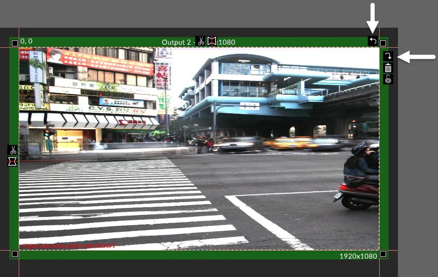This screenshot has height=277, width=438.
Task: Rotate the output clockwise
Action: (388, 56)
